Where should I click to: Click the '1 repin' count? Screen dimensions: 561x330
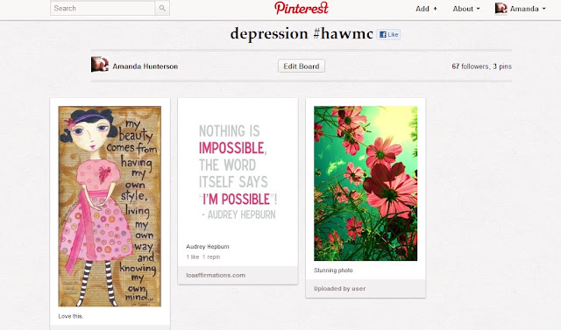(x=211, y=256)
